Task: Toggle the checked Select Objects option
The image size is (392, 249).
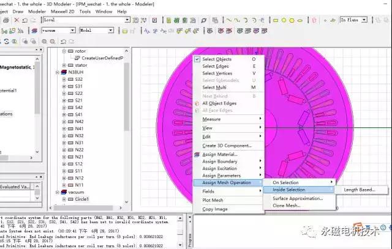Action: [197, 59]
